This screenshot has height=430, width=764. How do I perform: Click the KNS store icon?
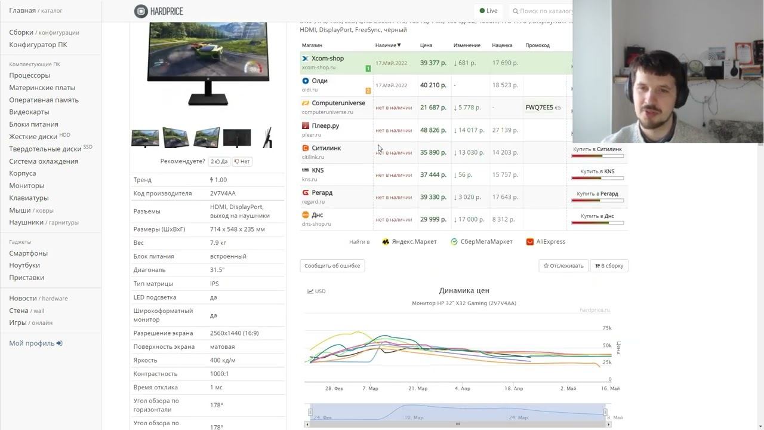(x=306, y=170)
